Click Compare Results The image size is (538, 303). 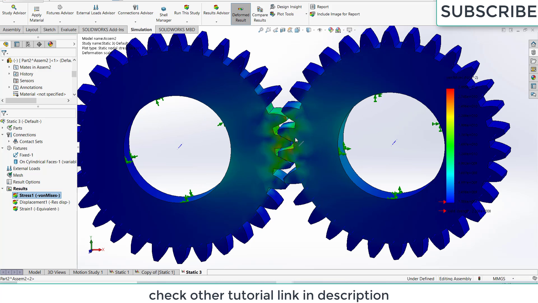coord(260,14)
